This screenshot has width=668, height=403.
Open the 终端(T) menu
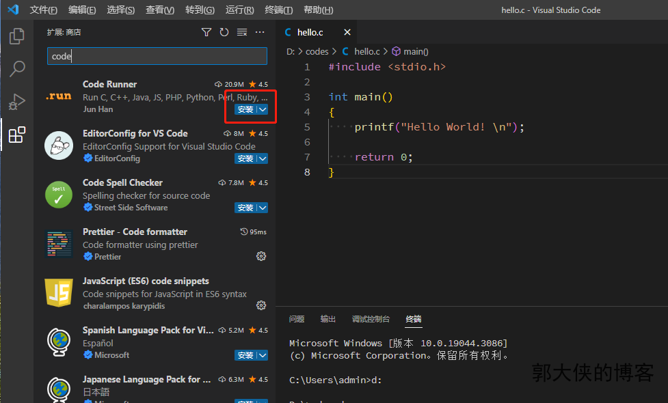[278, 10]
